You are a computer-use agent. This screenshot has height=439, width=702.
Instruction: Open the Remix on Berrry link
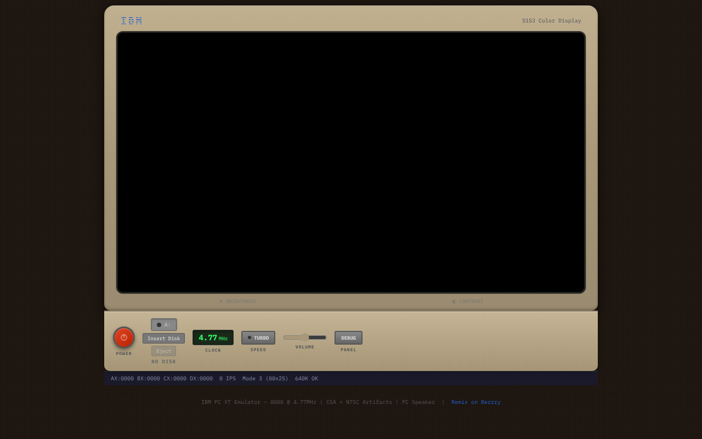pos(475,402)
